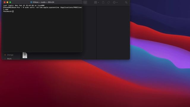Select the Work tag in Finder sidebar

point(8,59)
